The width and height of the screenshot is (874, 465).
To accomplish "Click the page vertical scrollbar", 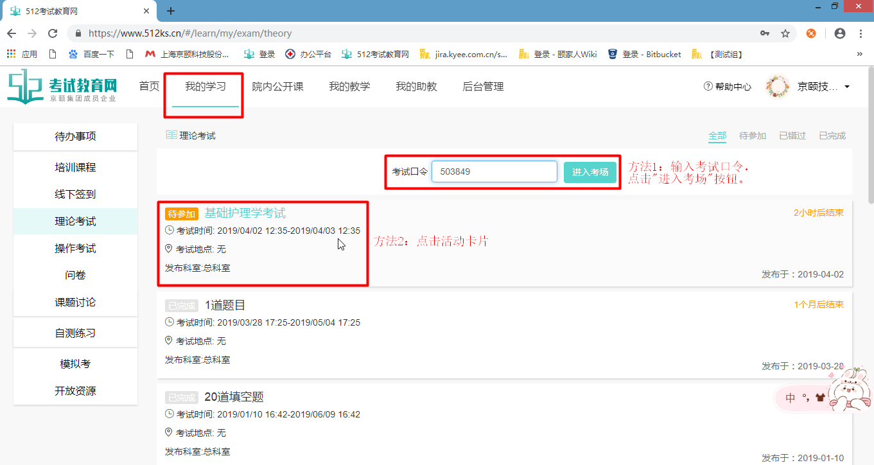I will [x=870, y=135].
